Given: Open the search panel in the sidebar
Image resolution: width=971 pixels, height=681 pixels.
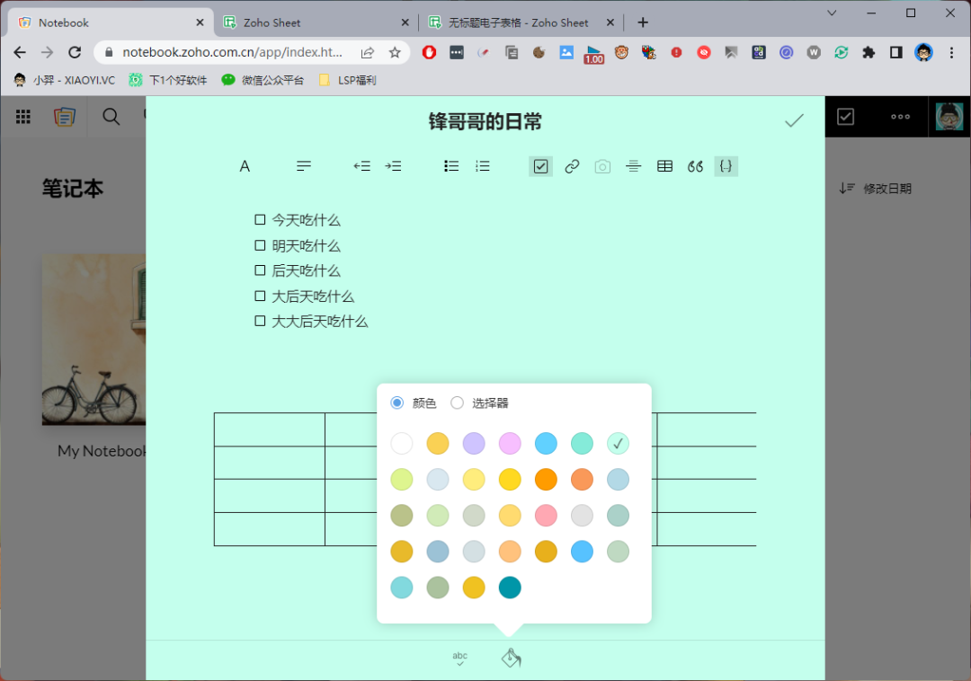Looking at the screenshot, I should pyautogui.click(x=110, y=117).
